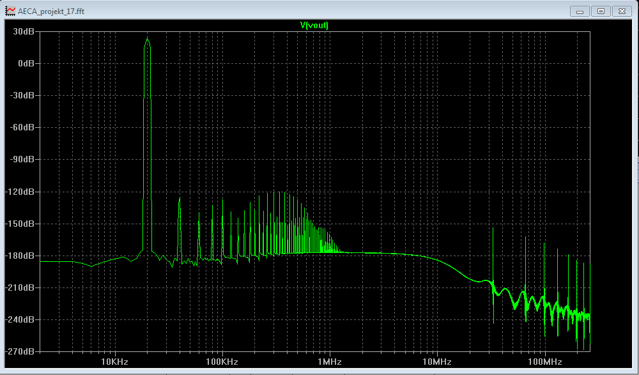The width and height of the screenshot is (639, 375).
Task: Click the -30dB vertical axis label
Action: pyautogui.click(x=22, y=95)
